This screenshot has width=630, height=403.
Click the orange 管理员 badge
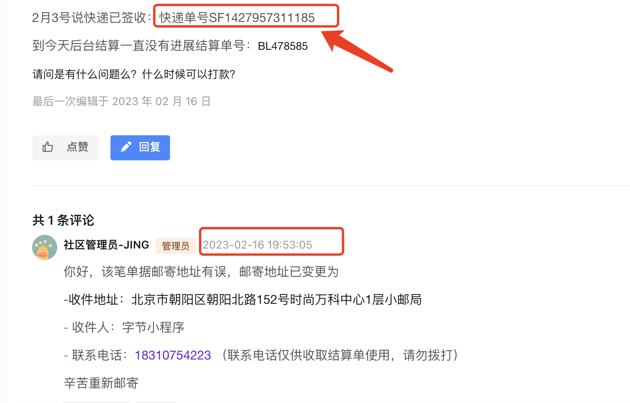tap(176, 246)
